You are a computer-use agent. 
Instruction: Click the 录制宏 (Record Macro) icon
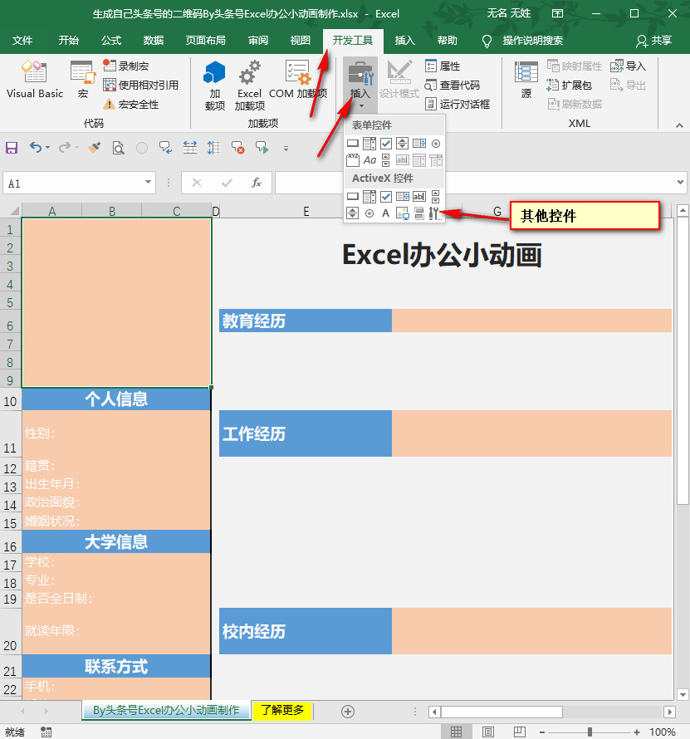(x=110, y=66)
